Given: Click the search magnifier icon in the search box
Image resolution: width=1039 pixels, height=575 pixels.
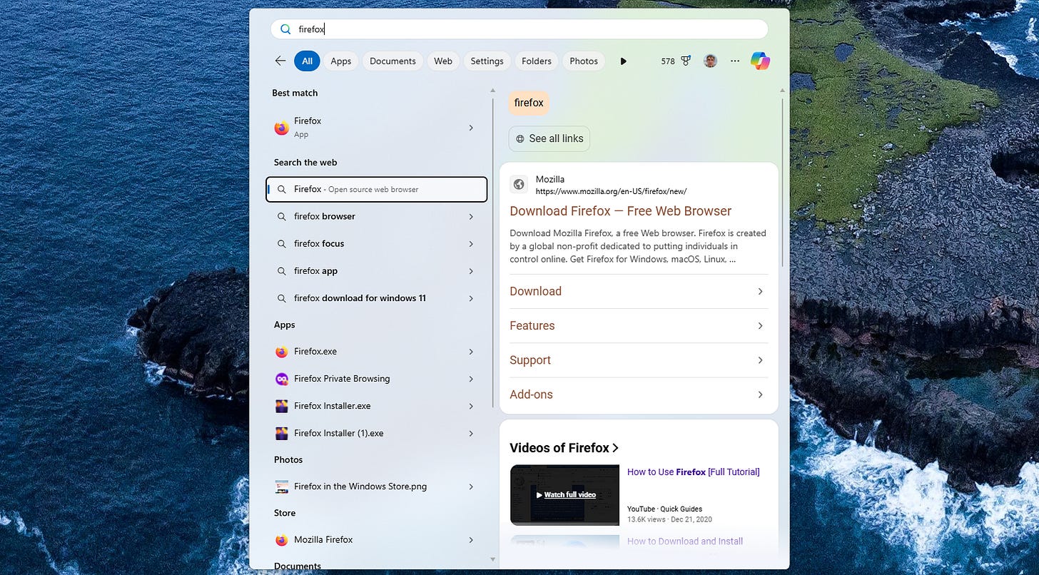Looking at the screenshot, I should pos(285,29).
